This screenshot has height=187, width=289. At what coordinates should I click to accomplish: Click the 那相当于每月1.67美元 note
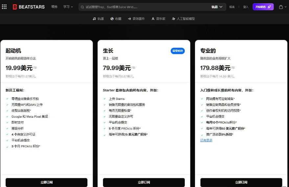click(21, 76)
